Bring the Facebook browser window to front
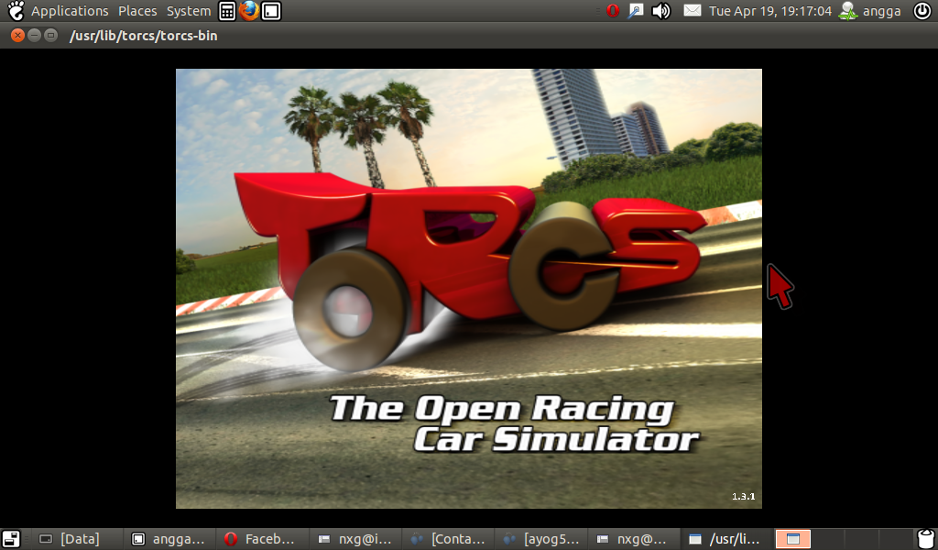The image size is (938, 550). (261, 539)
